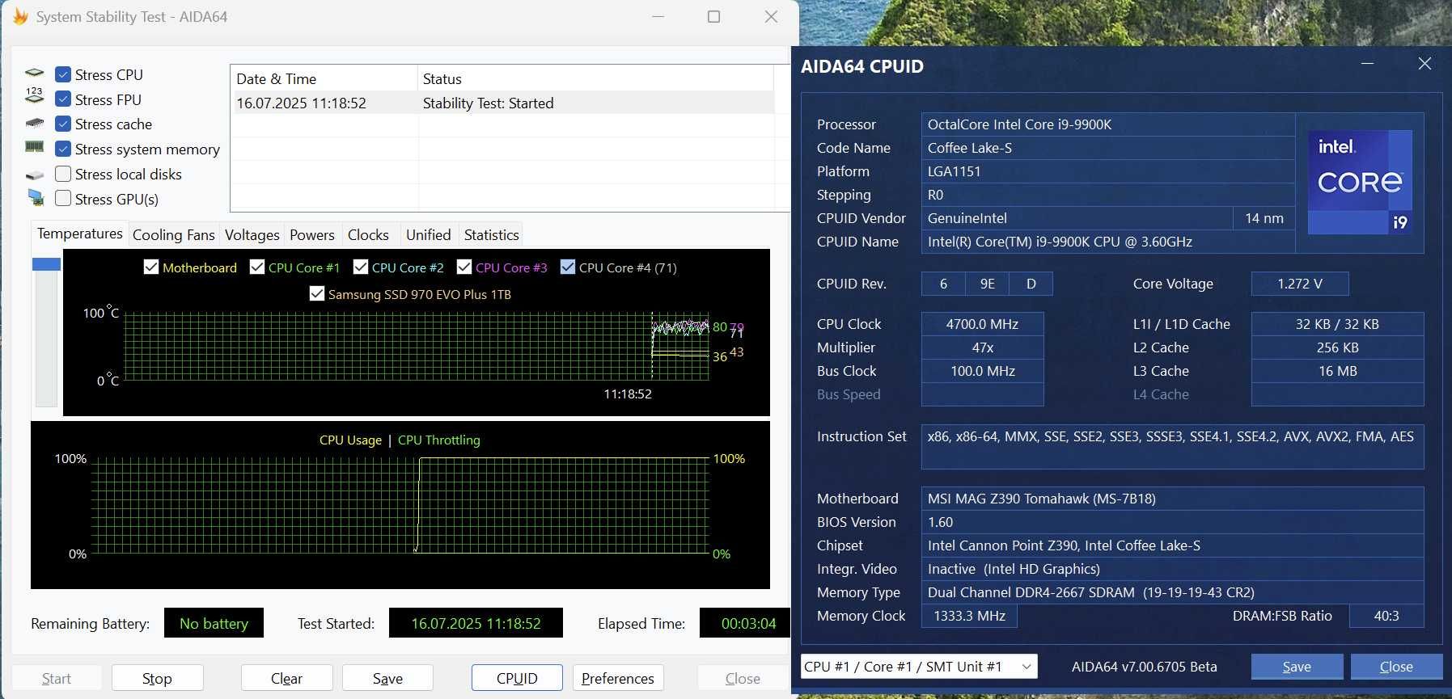Toggle CPU Core #1 graph checkbox
The image size is (1452, 699).
click(257, 267)
